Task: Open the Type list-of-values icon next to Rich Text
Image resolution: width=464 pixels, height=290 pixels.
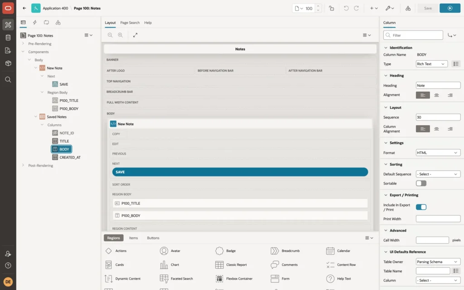Action: pyautogui.click(x=456, y=64)
